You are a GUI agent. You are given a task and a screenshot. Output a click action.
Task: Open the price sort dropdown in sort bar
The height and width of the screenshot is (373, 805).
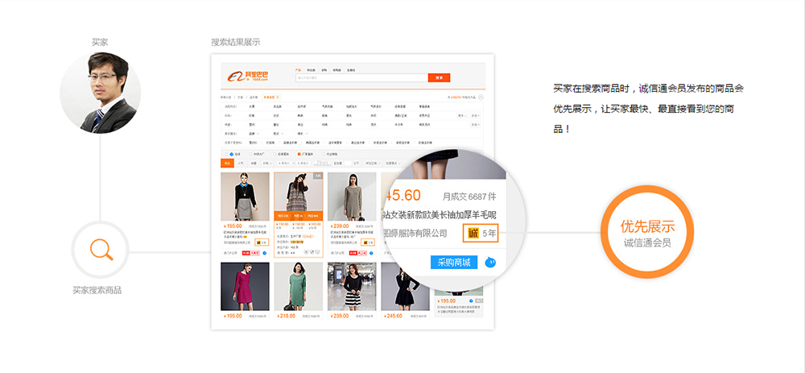pyautogui.click(x=266, y=163)
